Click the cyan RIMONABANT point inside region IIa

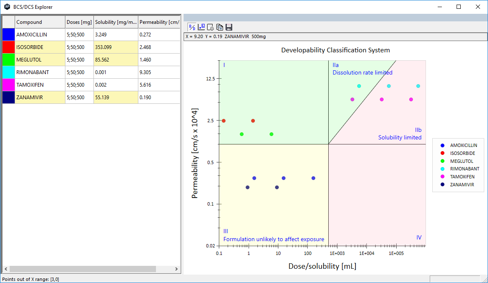click(359, 86)
